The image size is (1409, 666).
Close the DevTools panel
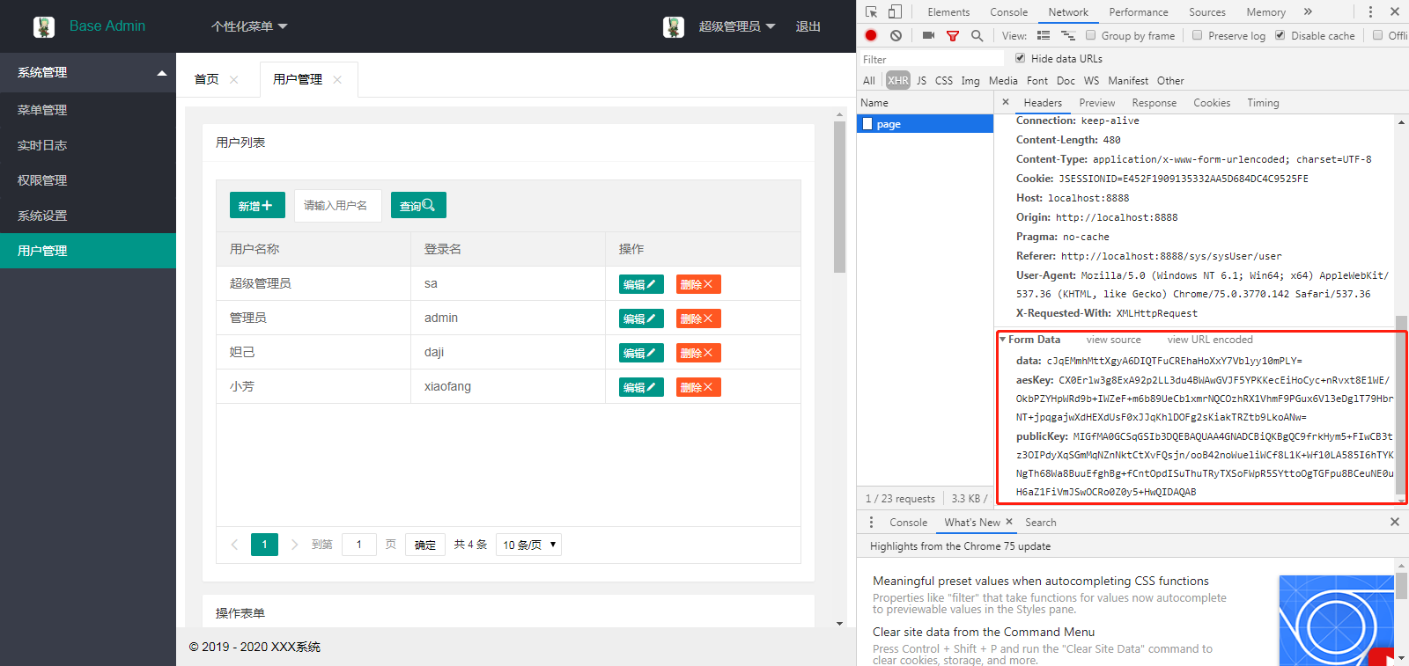pyautogui.click(x=1395, y=11)
